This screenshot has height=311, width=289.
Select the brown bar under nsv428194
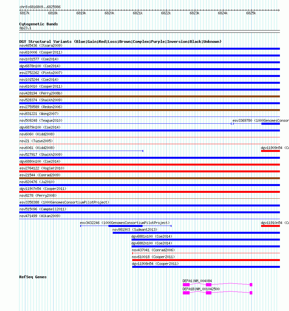(x=150, y=96)
